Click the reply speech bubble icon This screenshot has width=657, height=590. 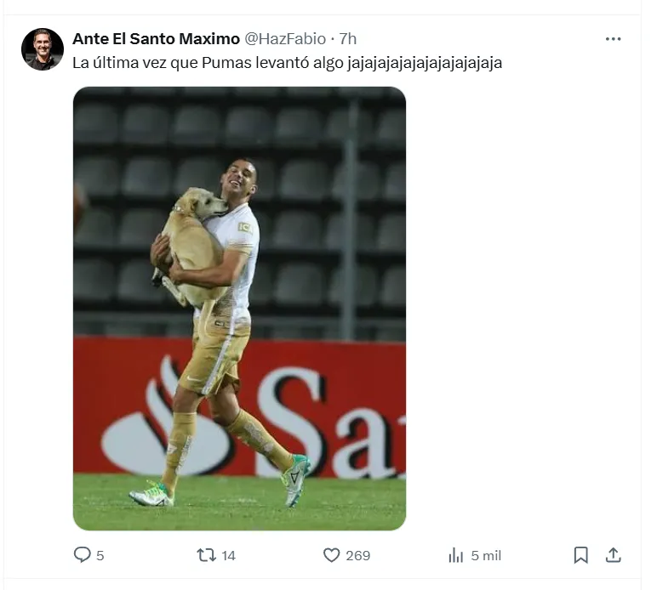click(82, 555)
